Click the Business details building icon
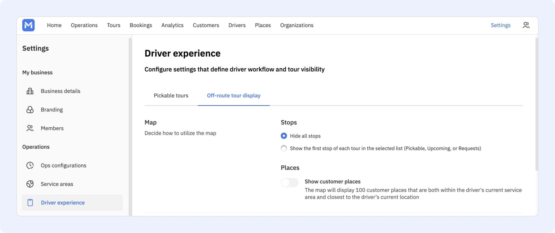This screenshot has height=233, width=555. click(30, 91)
